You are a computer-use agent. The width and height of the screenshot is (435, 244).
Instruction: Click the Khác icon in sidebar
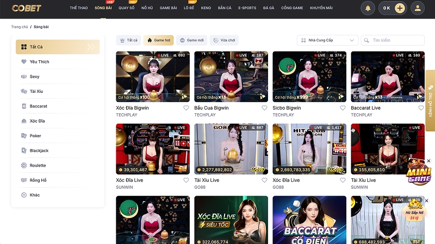coord(24,195)
